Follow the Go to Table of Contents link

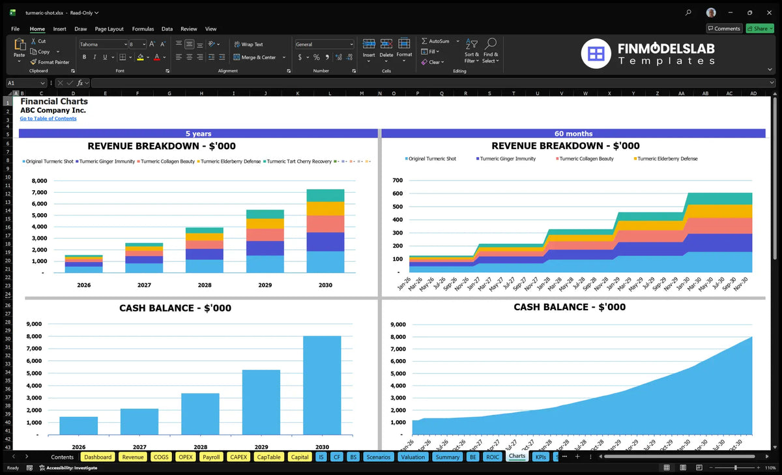pos(48,119)
